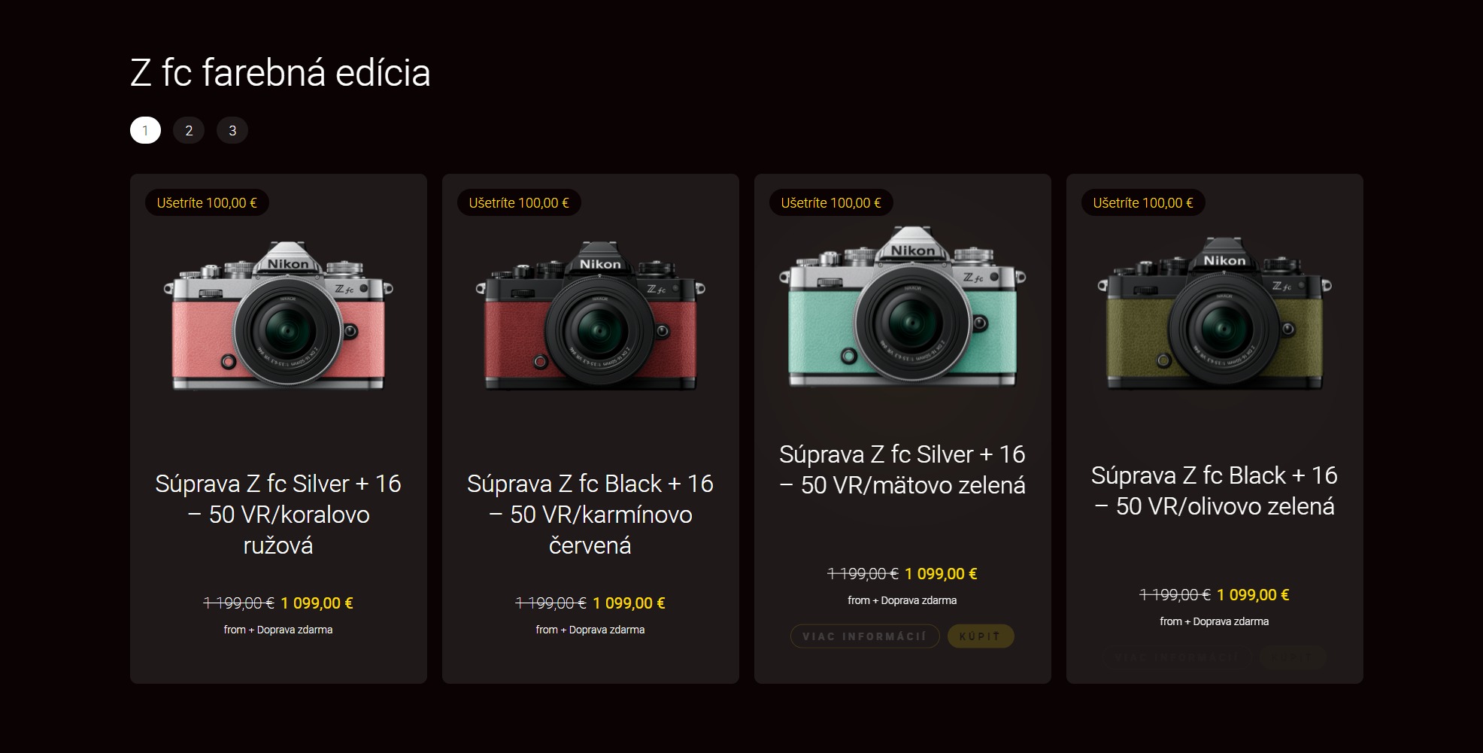Go to carousel page 3

tap(232, 130)
